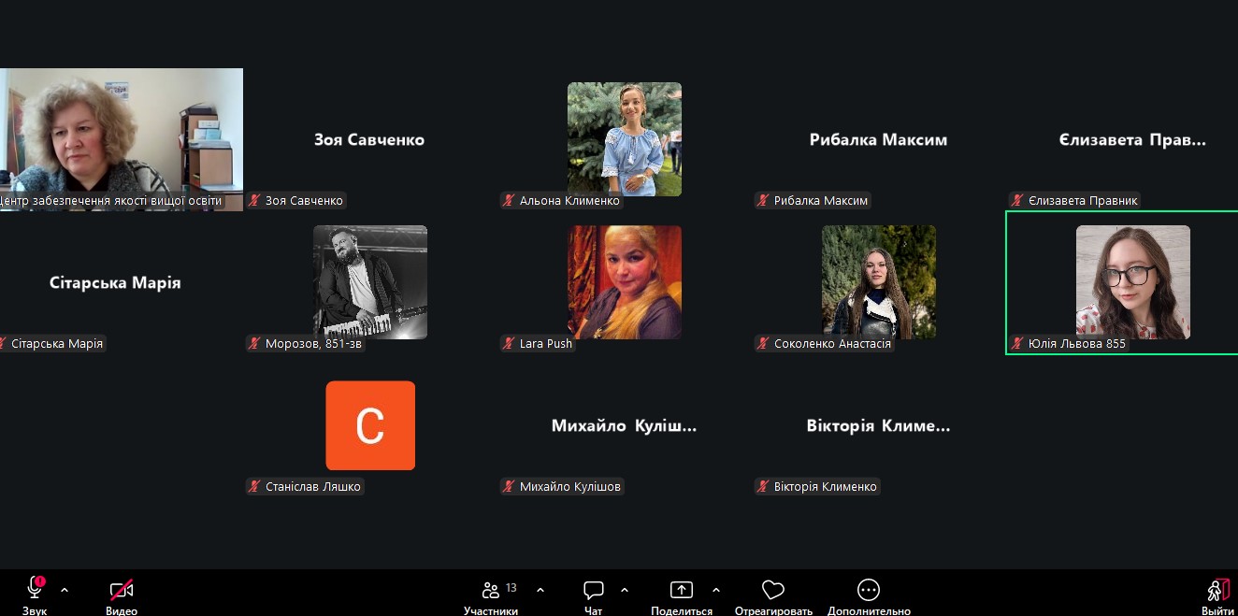Open the Дополнительно more options menu
The height and width of the screenshot is (616, 1238).
point(868,590)
